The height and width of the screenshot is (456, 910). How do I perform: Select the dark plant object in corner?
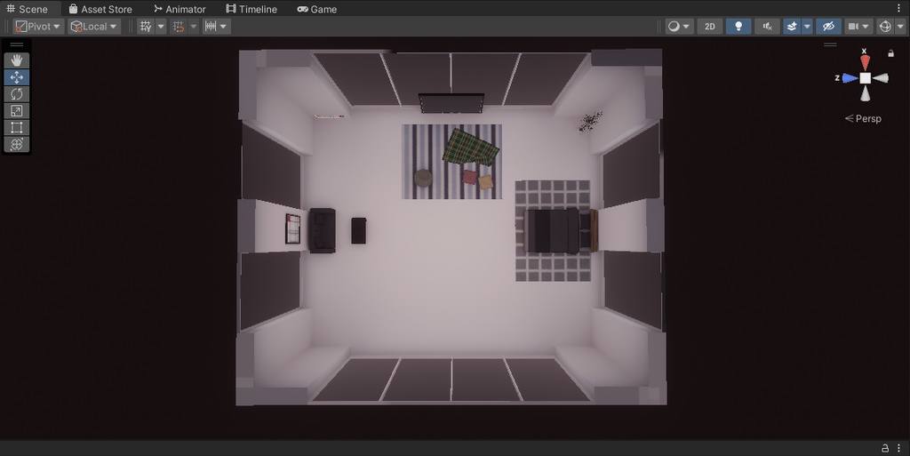click(x=590, y=122)
